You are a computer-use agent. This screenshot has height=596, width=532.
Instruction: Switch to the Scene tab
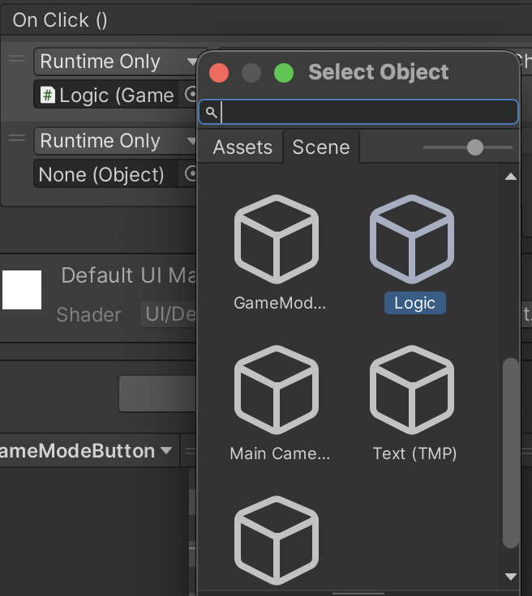(x=321, y=147)
